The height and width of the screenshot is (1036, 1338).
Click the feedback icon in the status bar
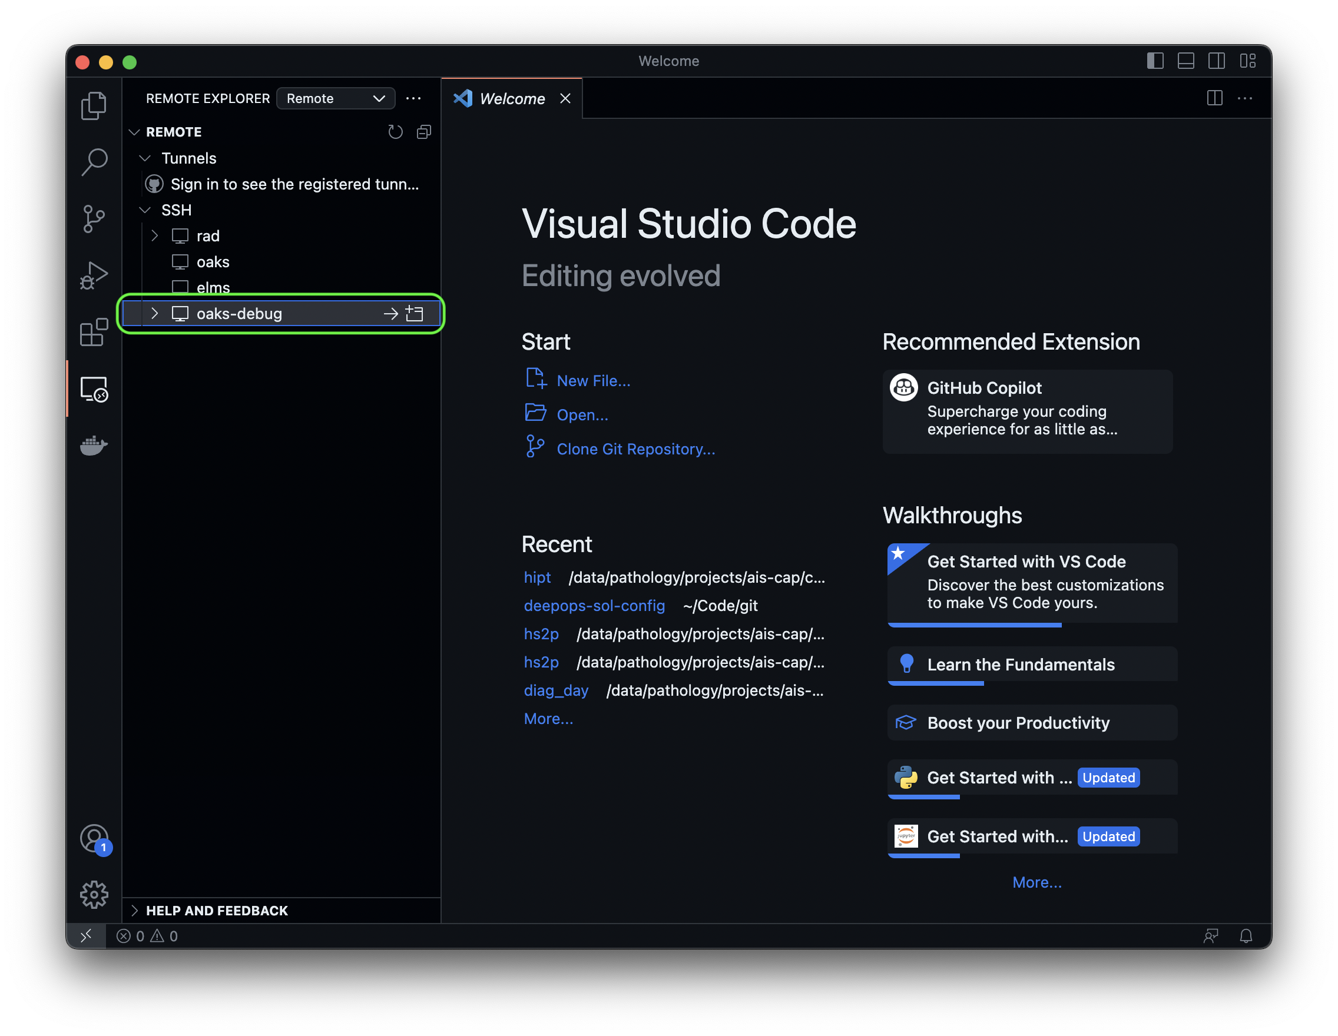pos(1211,935)
